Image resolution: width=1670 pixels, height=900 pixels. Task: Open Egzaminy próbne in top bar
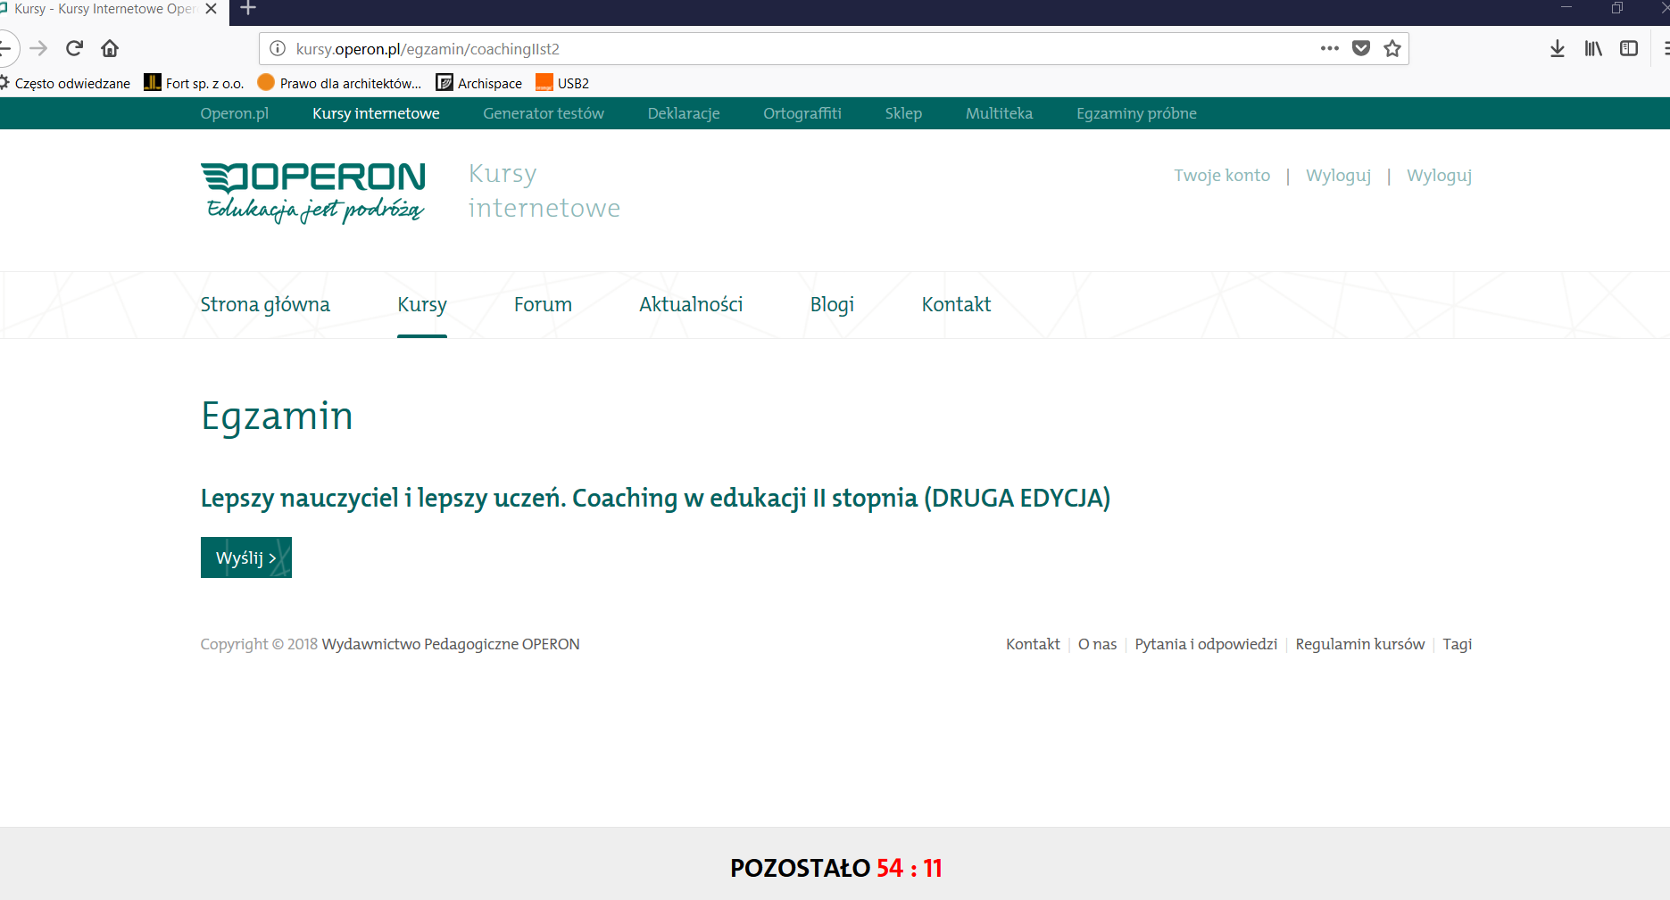pos(1136,113)
